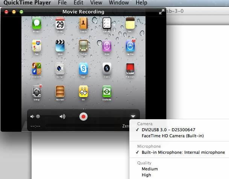Open the App Store icon
The height and width of the screenshot is (179, 229).
point(130,46)
